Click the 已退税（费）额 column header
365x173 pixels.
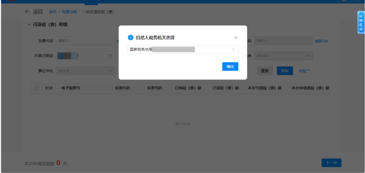pyautogui.click(x=225, y=88)
